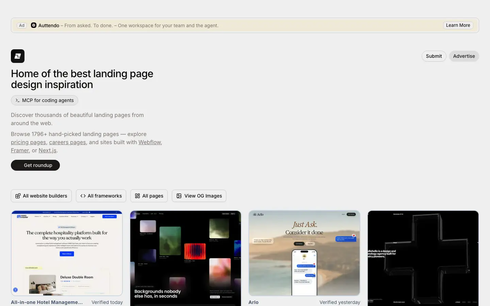Click the Arlo card title

[254, 302]
